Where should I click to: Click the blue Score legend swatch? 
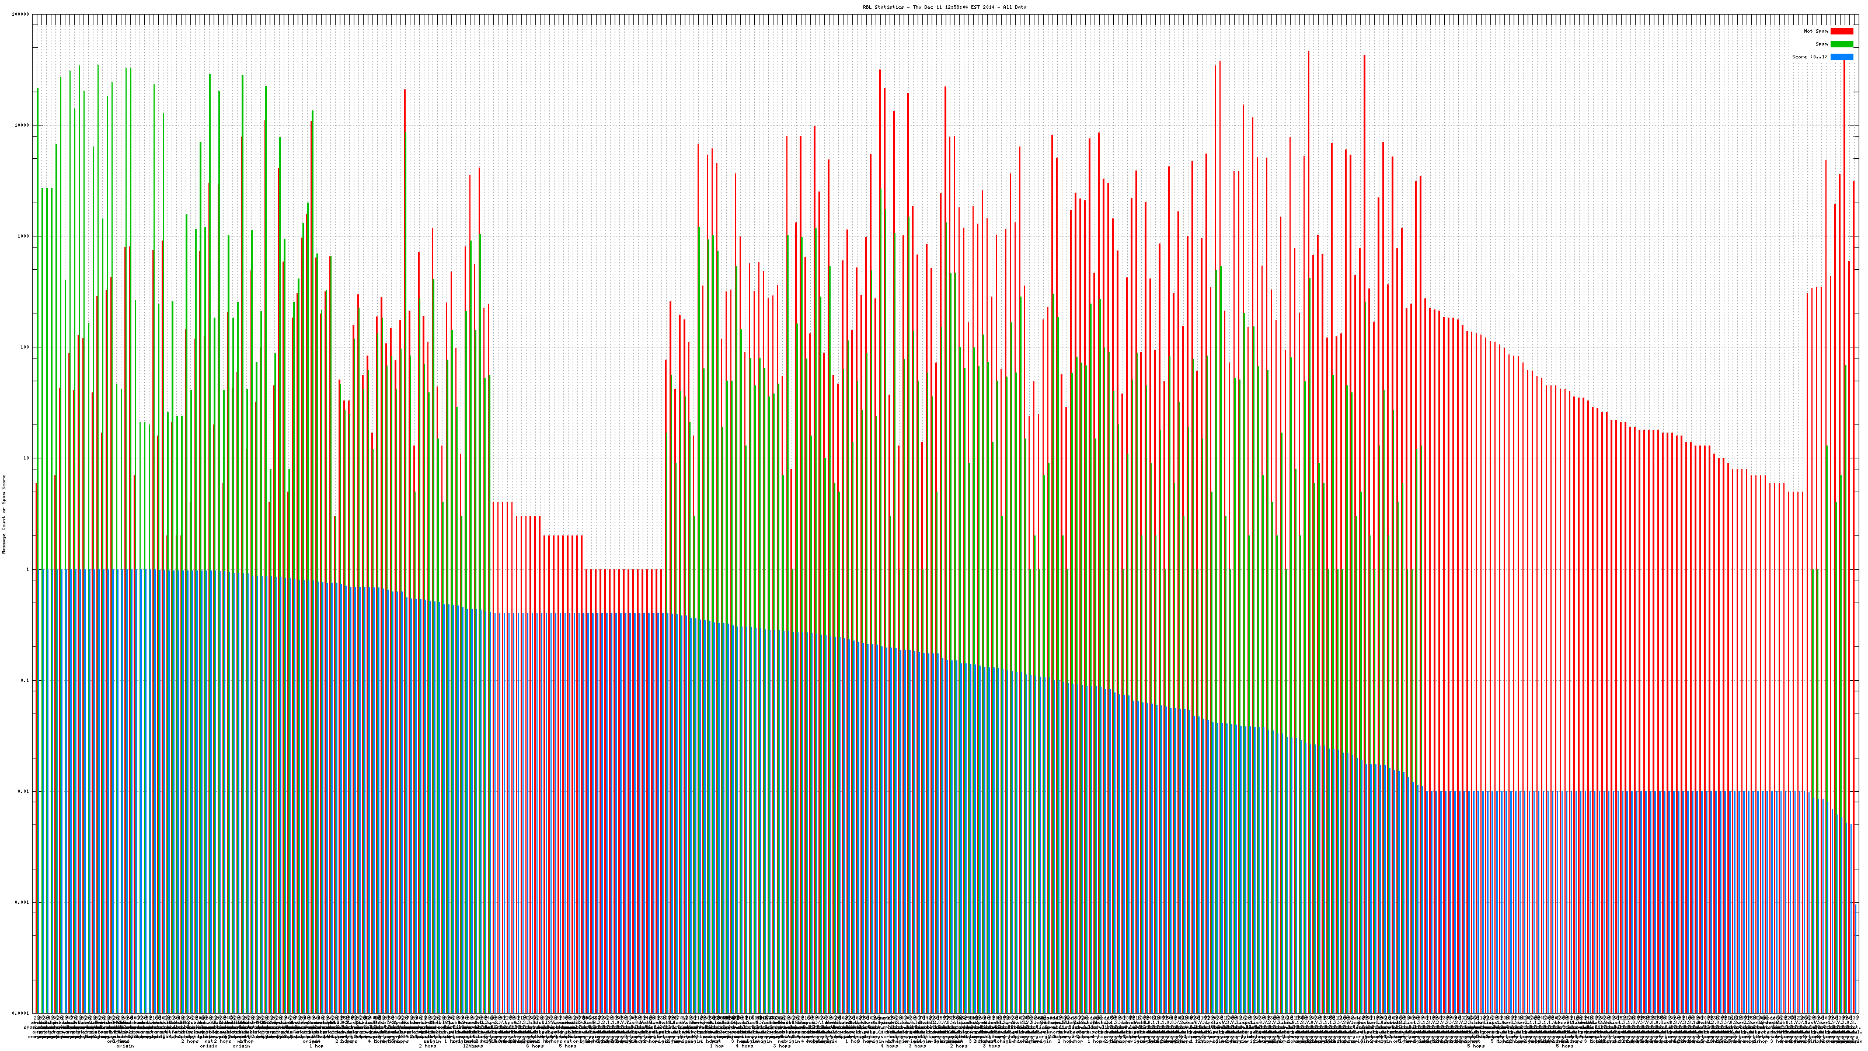click(1841, 57)
